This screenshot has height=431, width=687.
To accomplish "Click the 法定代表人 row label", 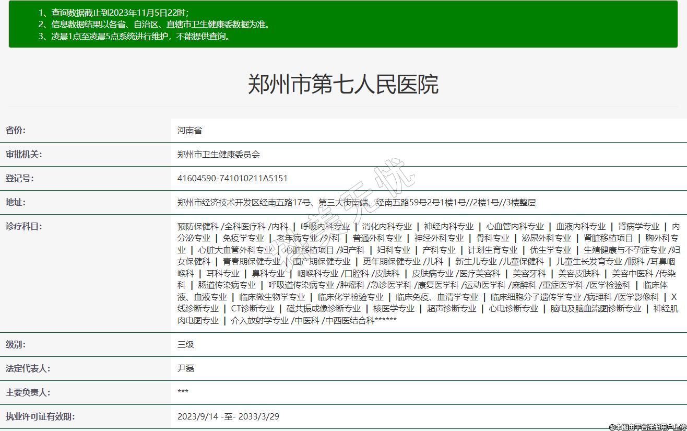I will click(27, 368).
